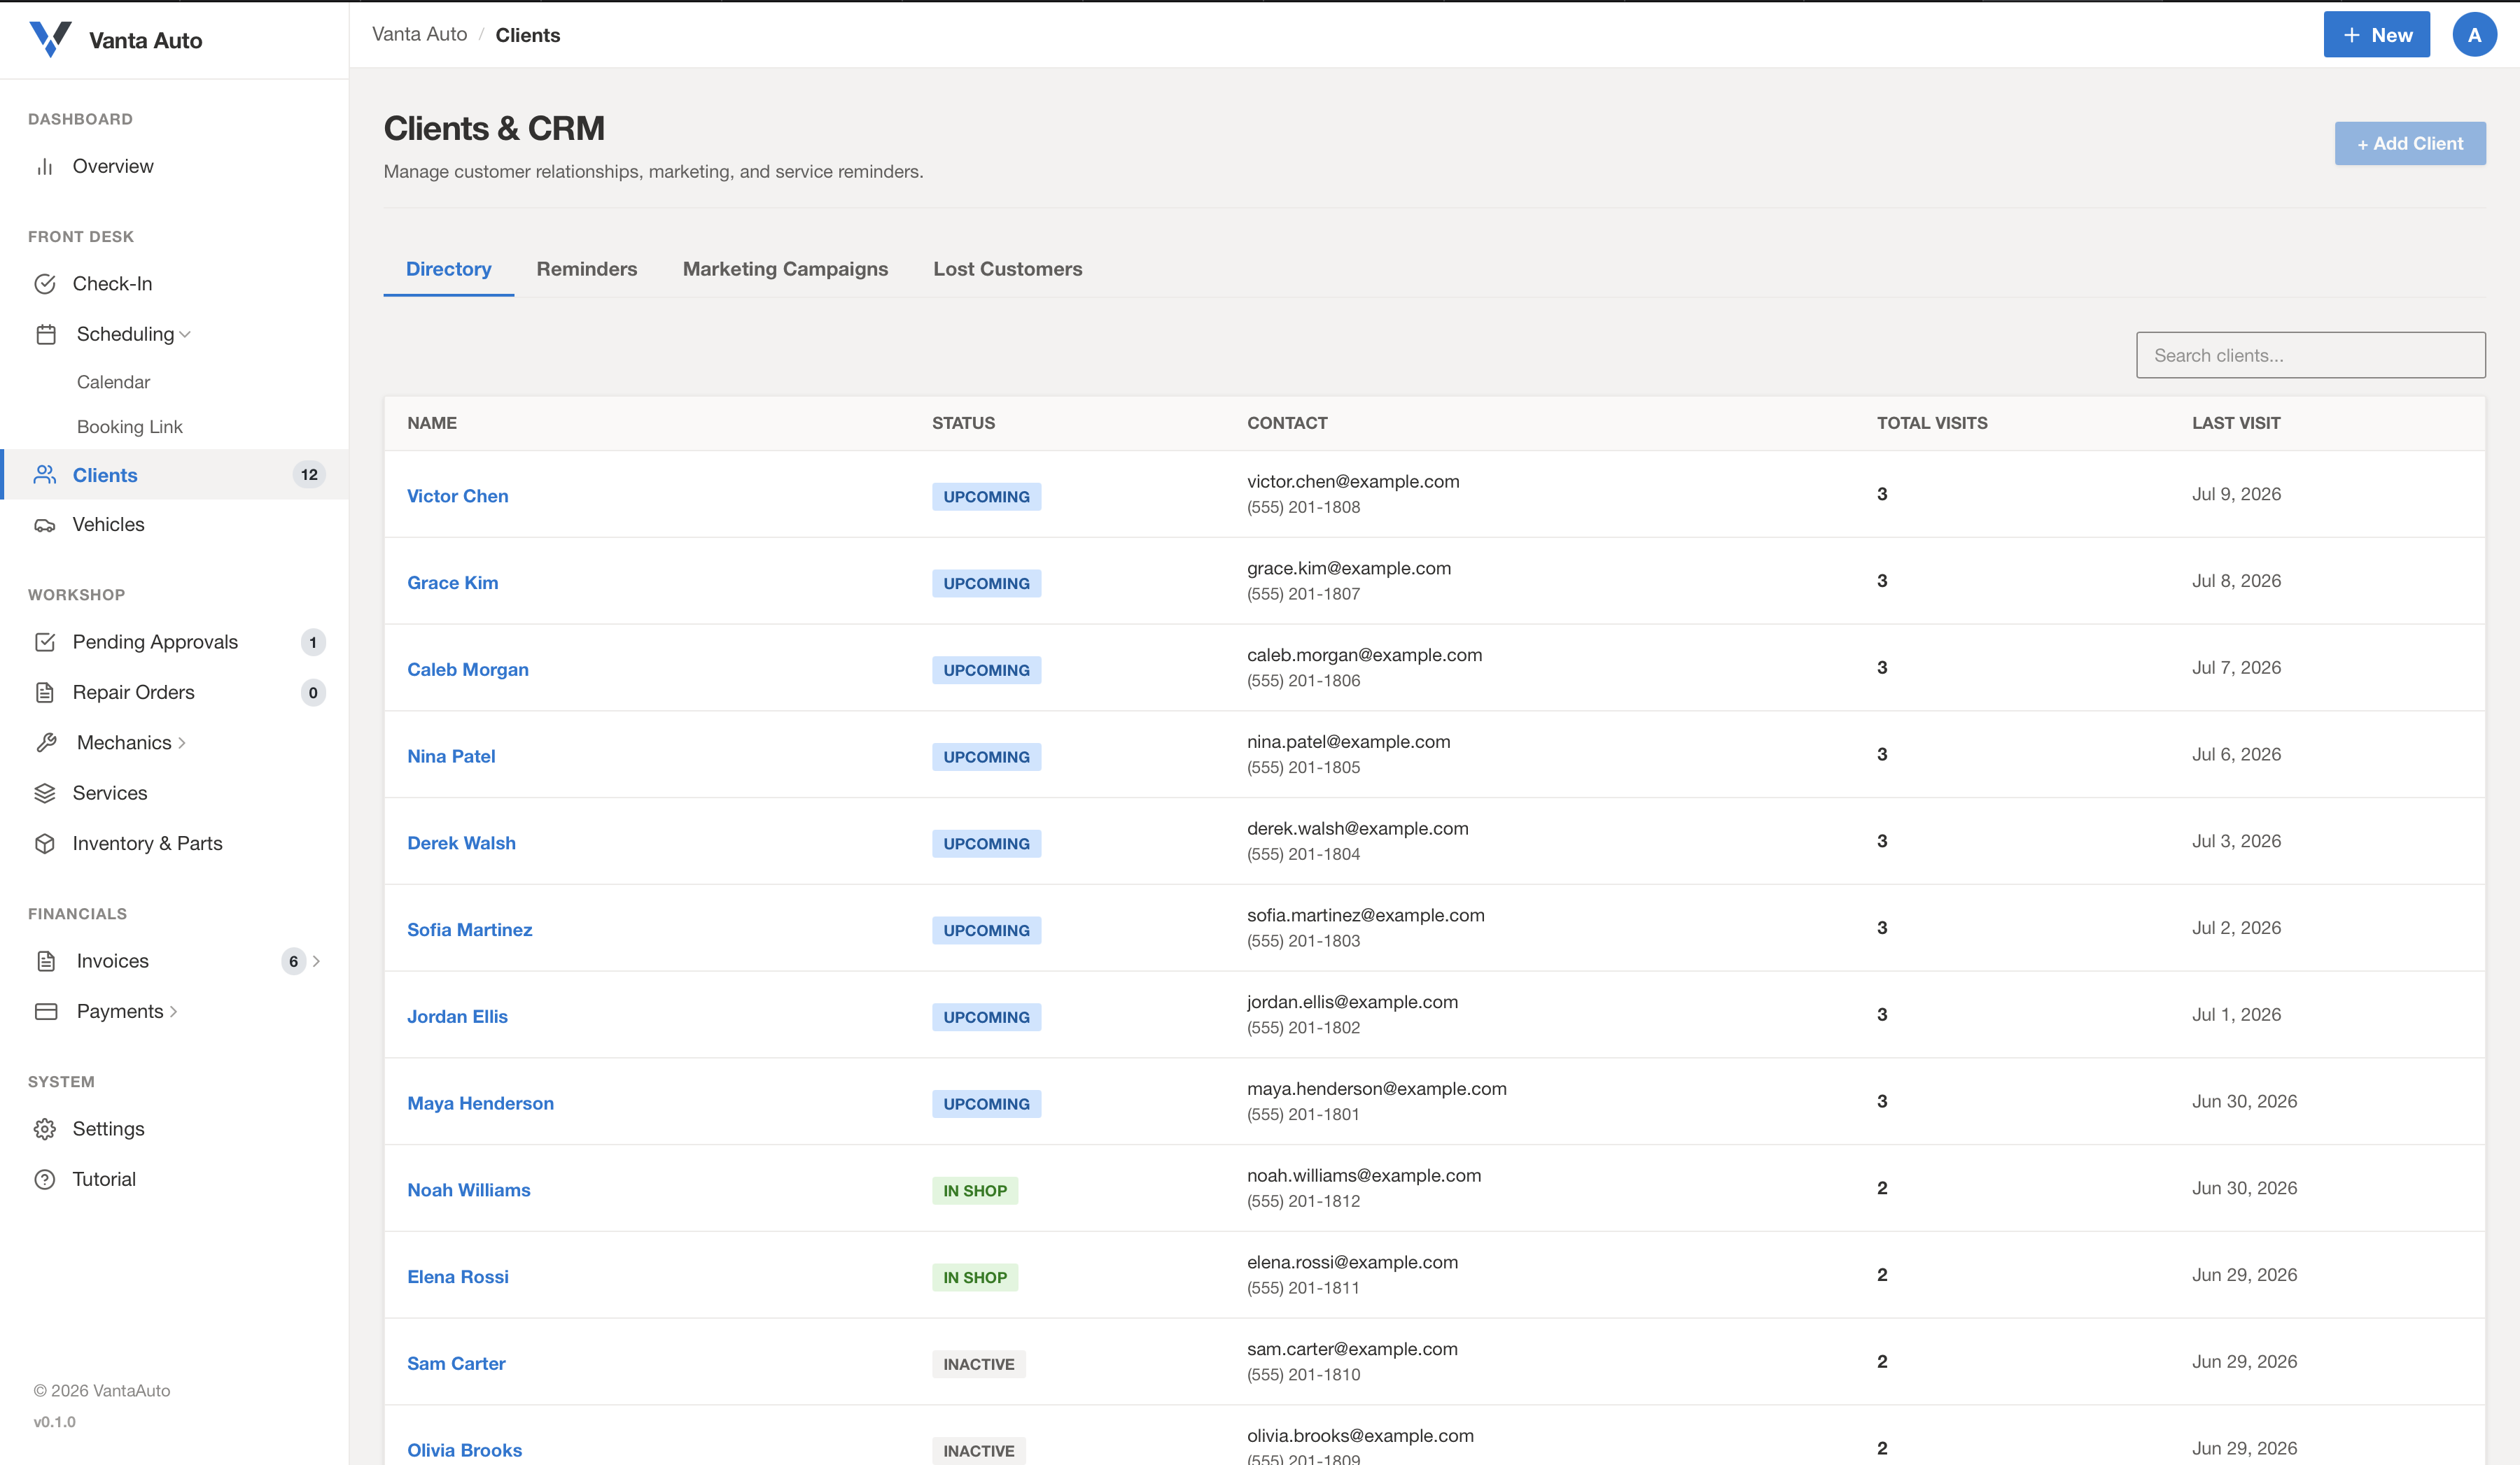Image resolution: width=2520 pixels, height=1465 pixels.
Task: Click the Check-In checkmark icon
Action: [x=45, y=284]
